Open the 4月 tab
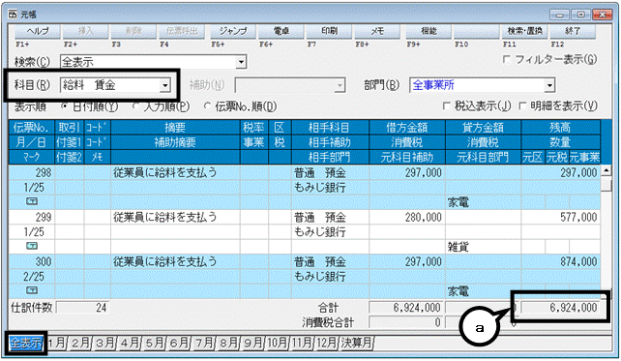 130,344
